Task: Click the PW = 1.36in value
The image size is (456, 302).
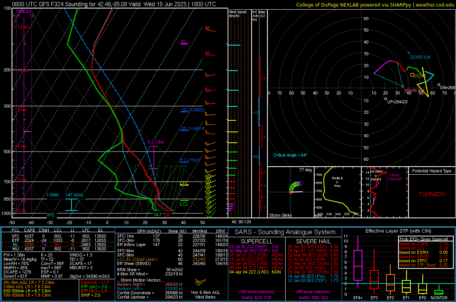Action: point(14,255)
